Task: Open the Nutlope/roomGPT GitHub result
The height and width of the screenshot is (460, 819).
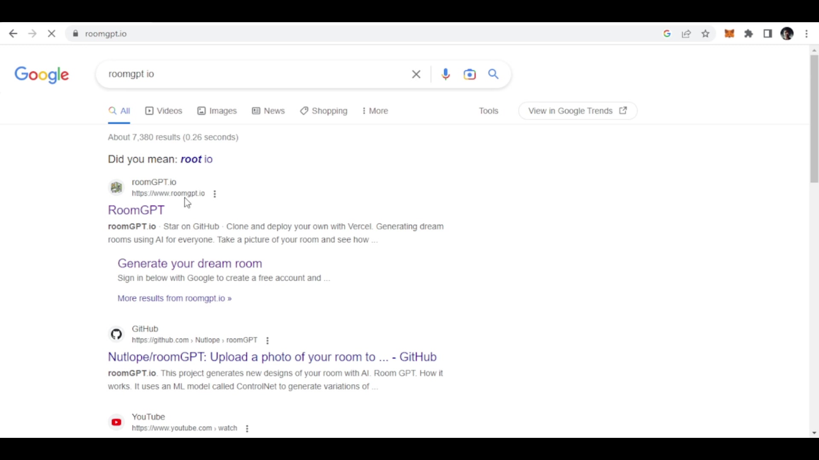Action: pyautogui.click(x=272, y=357)
